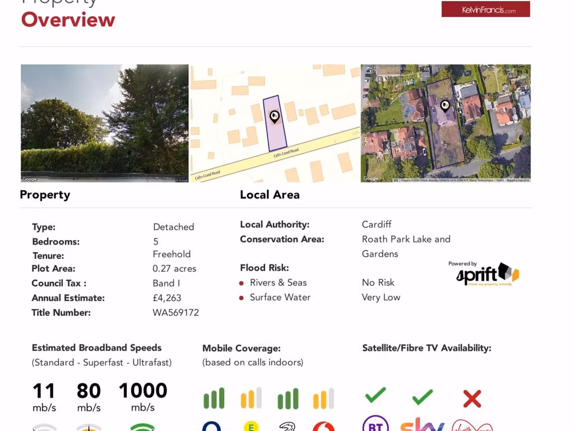574x431 pixels.
Task: Click the green checkmark above Sky
Action: pyautogui.click(x=422, y=397)
